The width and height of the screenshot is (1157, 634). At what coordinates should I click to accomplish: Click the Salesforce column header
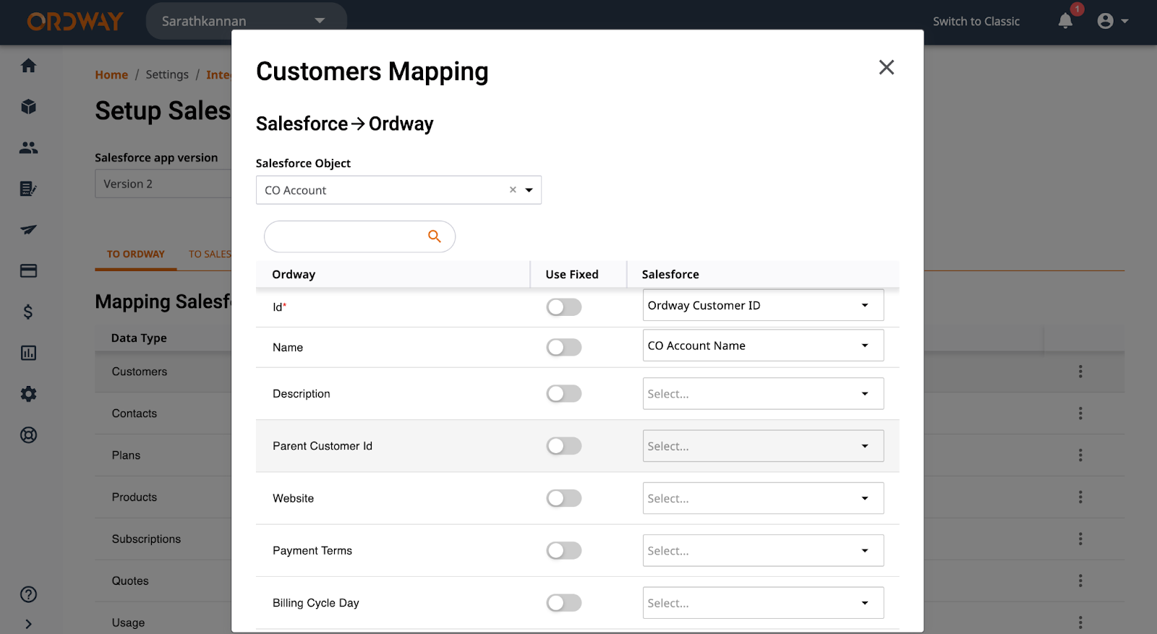(x=670, y=275)
